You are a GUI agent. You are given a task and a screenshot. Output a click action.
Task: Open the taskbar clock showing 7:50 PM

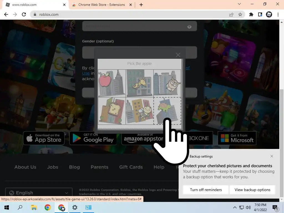(260, 207)
